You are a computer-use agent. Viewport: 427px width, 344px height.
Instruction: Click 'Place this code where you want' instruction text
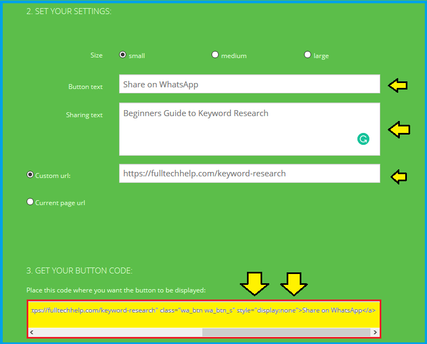(x=116, y=290)
